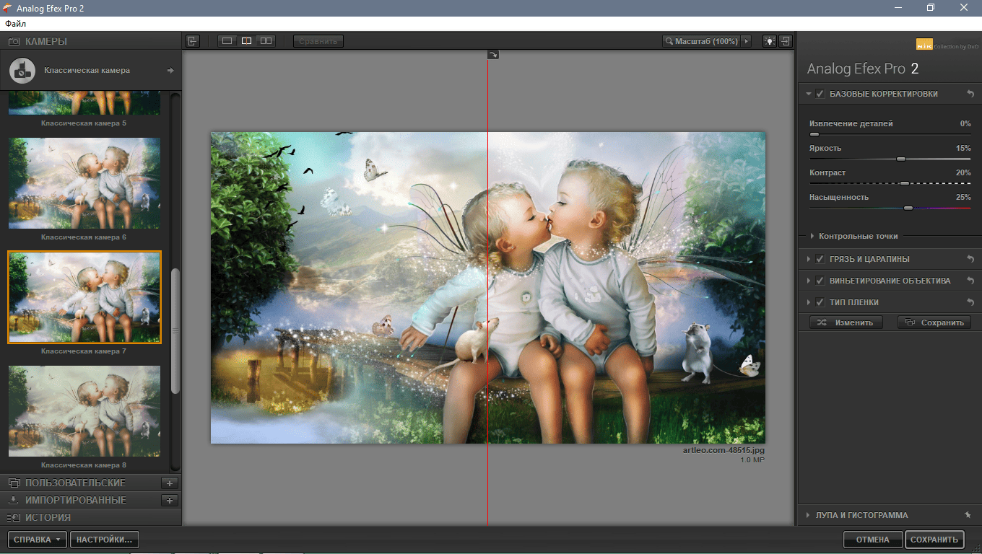Click the Яркость slider handle

901,159
